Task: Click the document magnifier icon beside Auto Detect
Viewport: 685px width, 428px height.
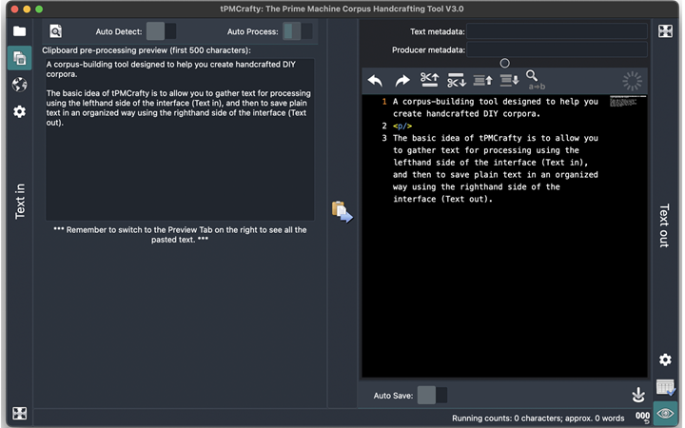Action: [55, 31]
